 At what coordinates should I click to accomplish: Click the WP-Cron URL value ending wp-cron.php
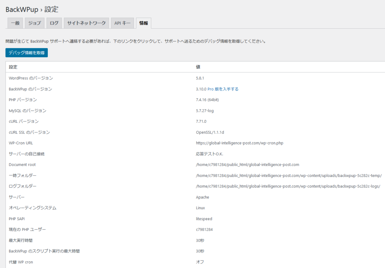(x=239, y=143)
